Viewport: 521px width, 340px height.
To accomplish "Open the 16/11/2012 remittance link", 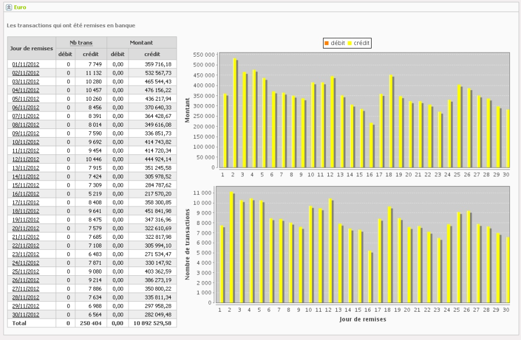I will 25,194.
